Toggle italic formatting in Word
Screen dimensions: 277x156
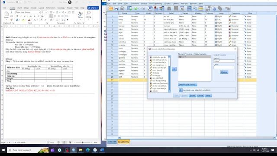(21, 16)
